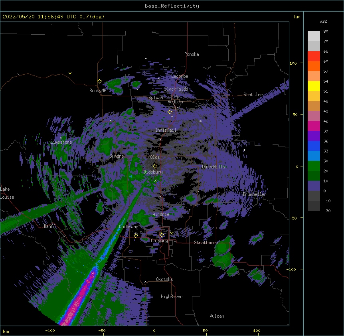This screenshot has width=344, height=336.
Task: Select the light gray 70-80 dBZ swatch
Action: click(x=314, y=36)
